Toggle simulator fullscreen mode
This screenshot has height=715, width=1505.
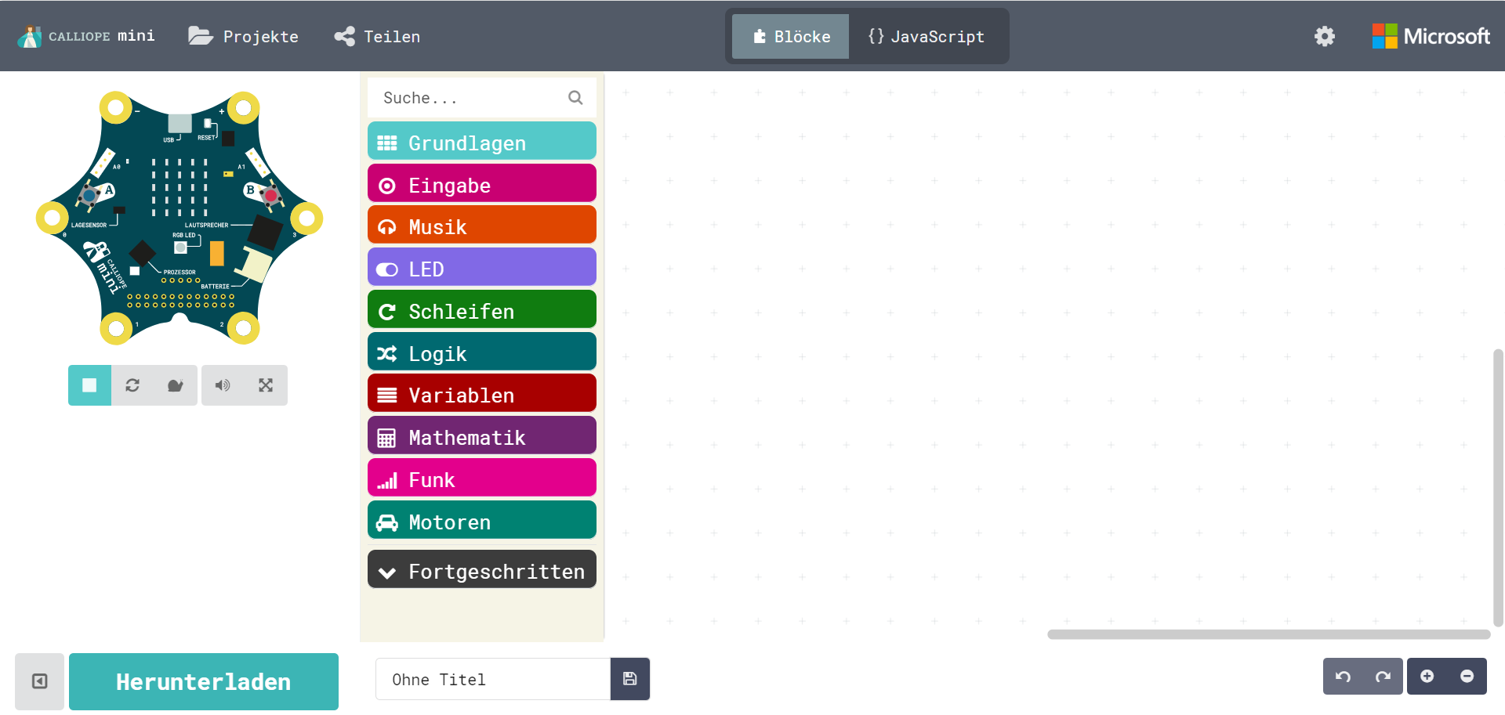click(x=265, y=385)
